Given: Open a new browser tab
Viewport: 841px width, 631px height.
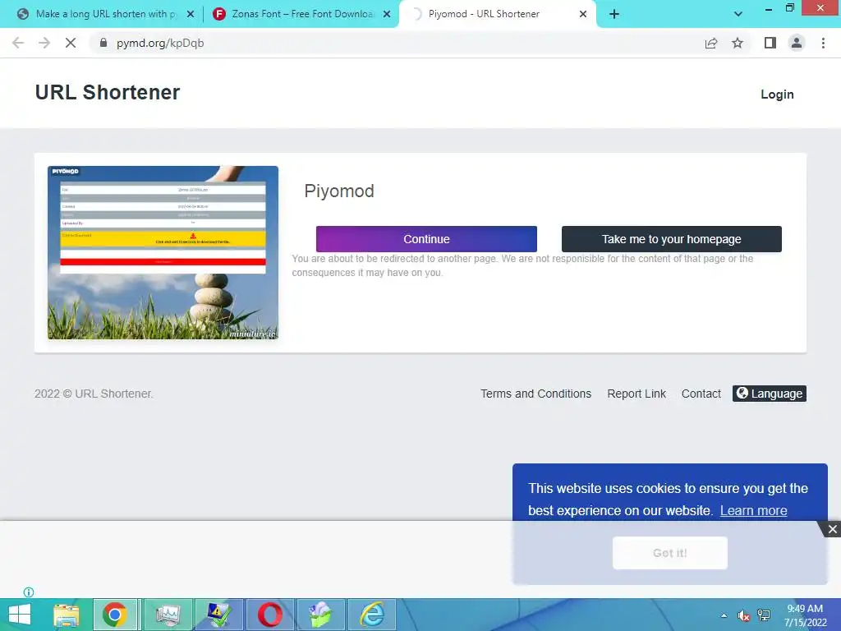Looking at the screenshot, I should click(x=614, y=14).
